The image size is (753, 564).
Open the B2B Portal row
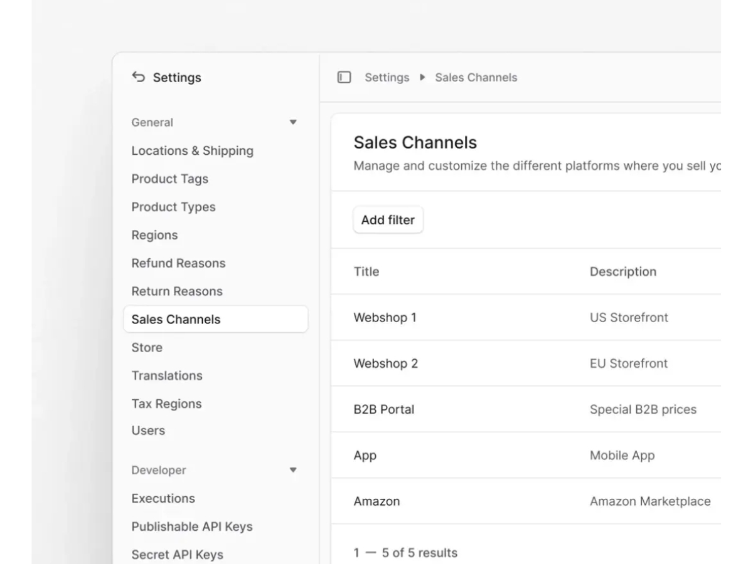[x=526, y=409]
